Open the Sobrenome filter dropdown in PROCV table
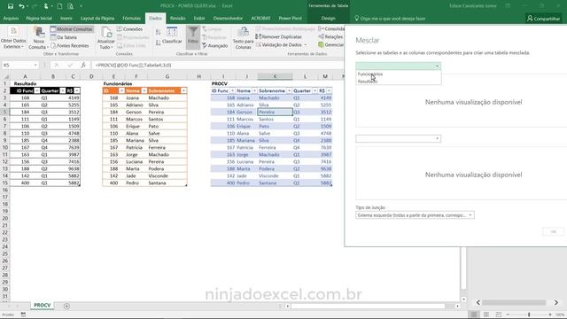The image size is (567, 319). click(289, 90)
